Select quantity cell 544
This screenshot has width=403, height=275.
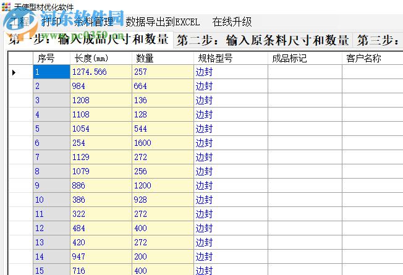pos(163,129)
